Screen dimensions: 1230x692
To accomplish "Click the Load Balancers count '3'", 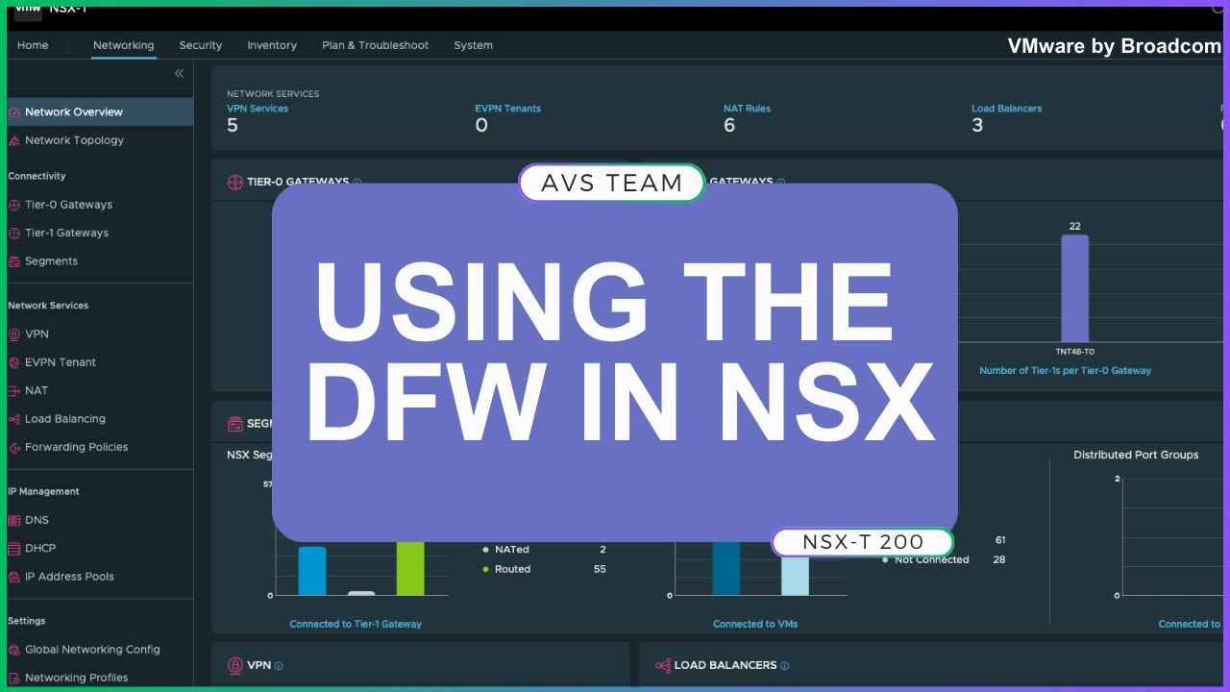I will [x=977, y=126].
